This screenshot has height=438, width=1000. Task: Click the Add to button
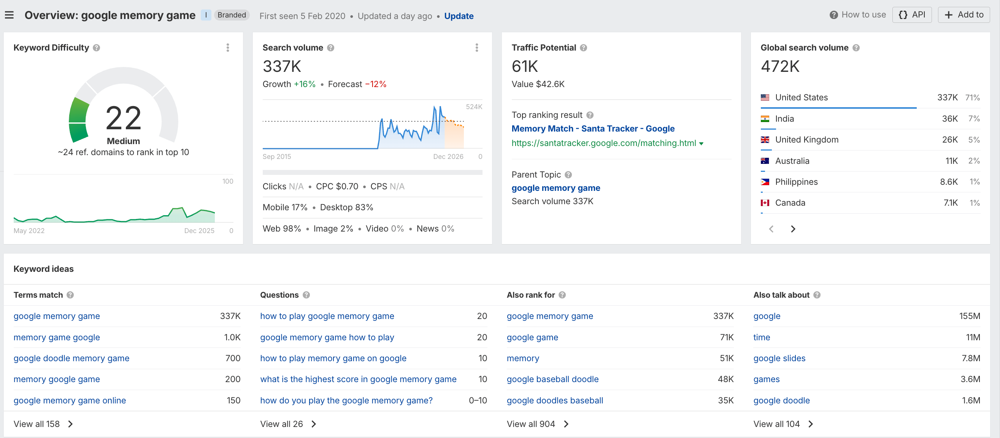[x=963, y=15]
